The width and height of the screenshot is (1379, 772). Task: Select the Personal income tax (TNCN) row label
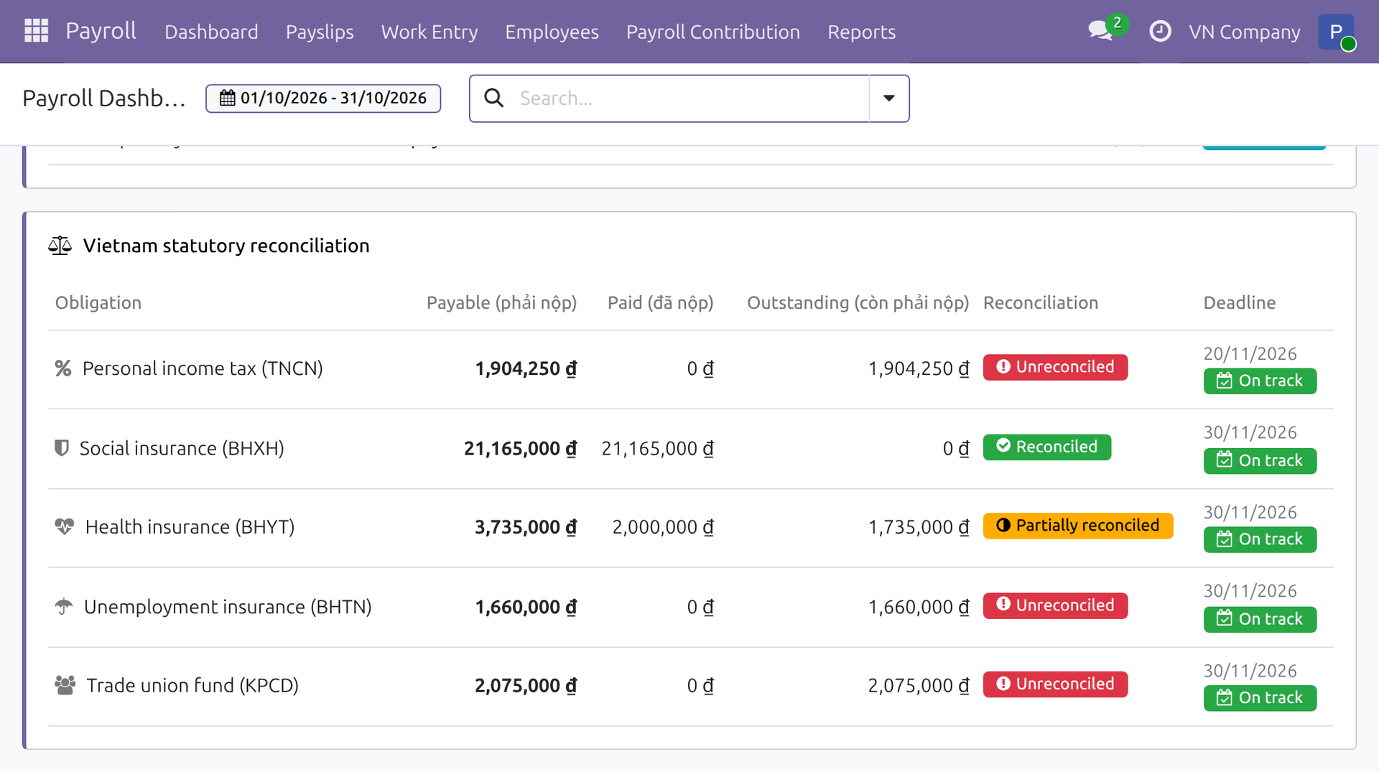point(203,368)
